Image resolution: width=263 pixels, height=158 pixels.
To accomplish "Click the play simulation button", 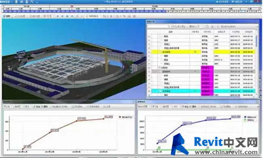I will pos(67,16).
